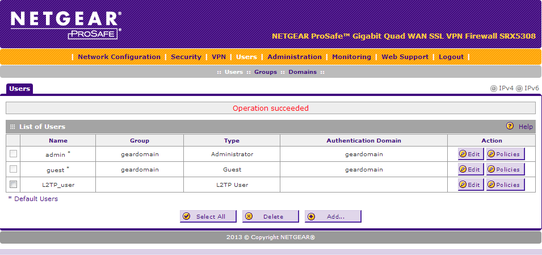Select the IPv4 radio button
The width and height of the screenshot is (542, 255).
[494, 89]
